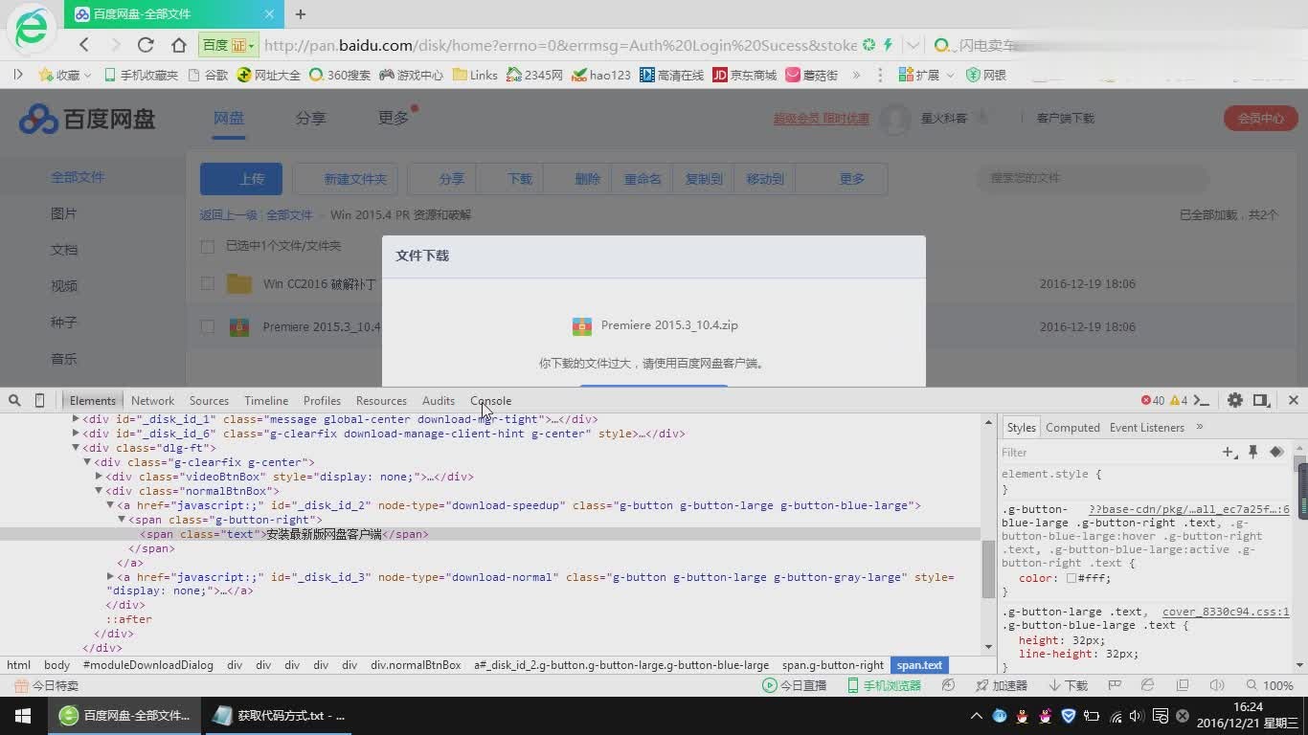The image size is (1308, 735).
Task: Show hidden system tray icons
Action: (x=977, y=716)
